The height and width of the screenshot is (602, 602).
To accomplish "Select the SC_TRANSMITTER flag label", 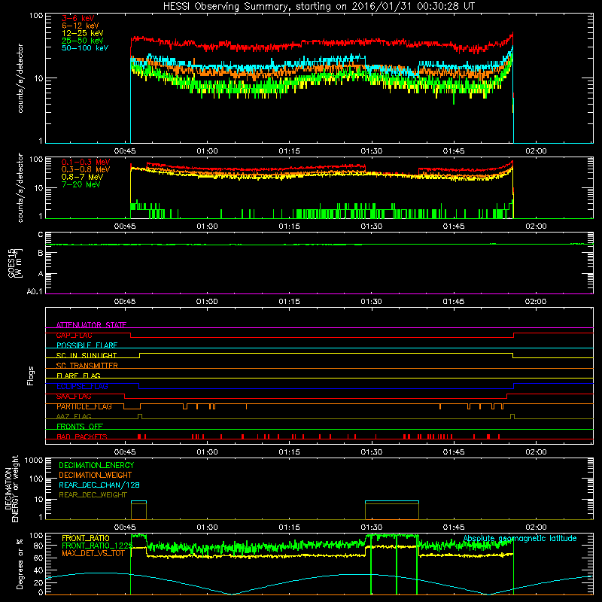I will [87, 366].
